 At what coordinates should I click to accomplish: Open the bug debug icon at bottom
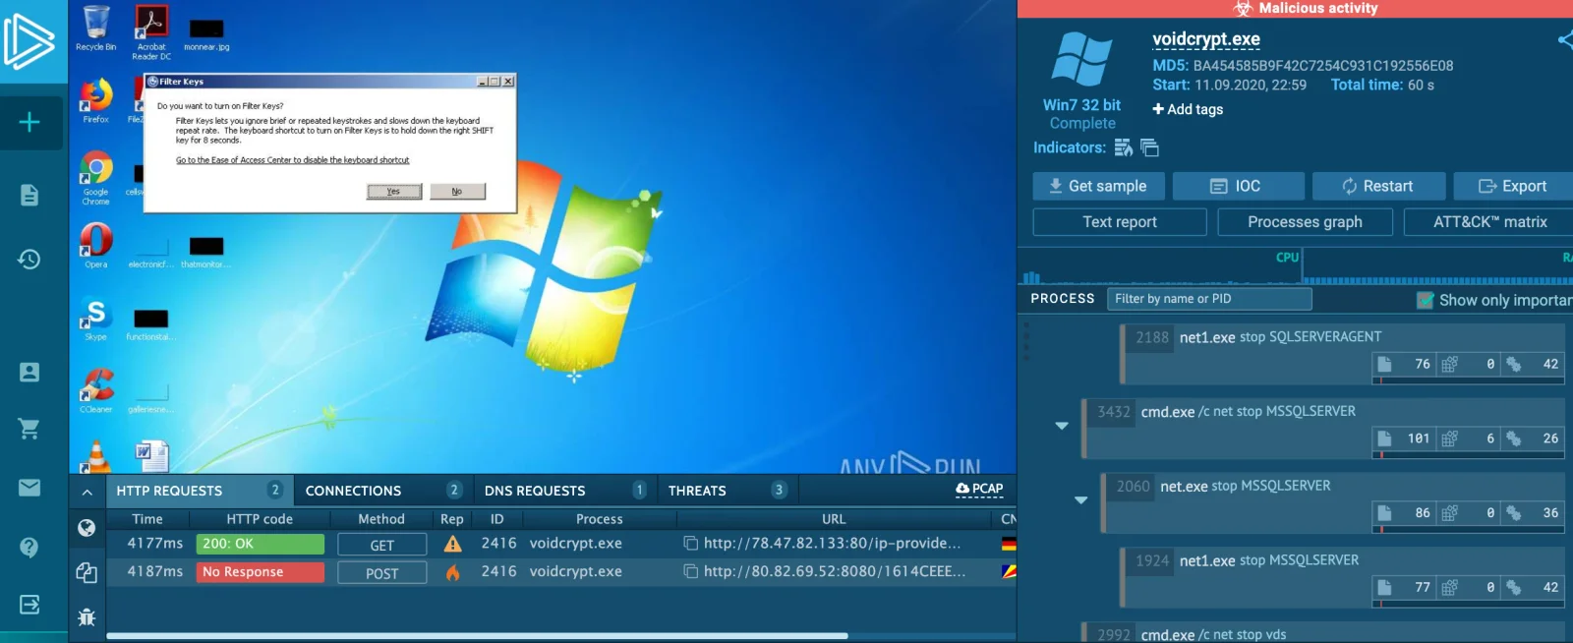[87, 617]
